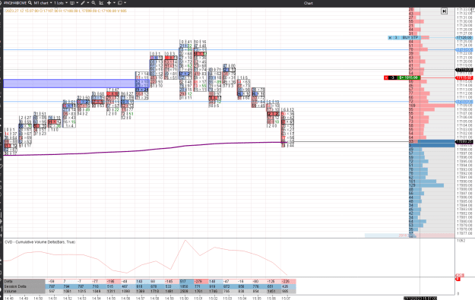
Task: Expand the chart type dropdown arrow
Action: pos(78,3)
